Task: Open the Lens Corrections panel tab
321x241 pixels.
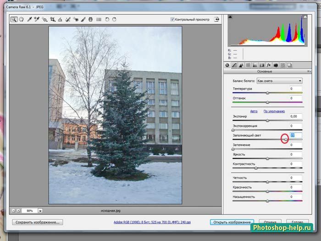Action: (x=262, y=65)
